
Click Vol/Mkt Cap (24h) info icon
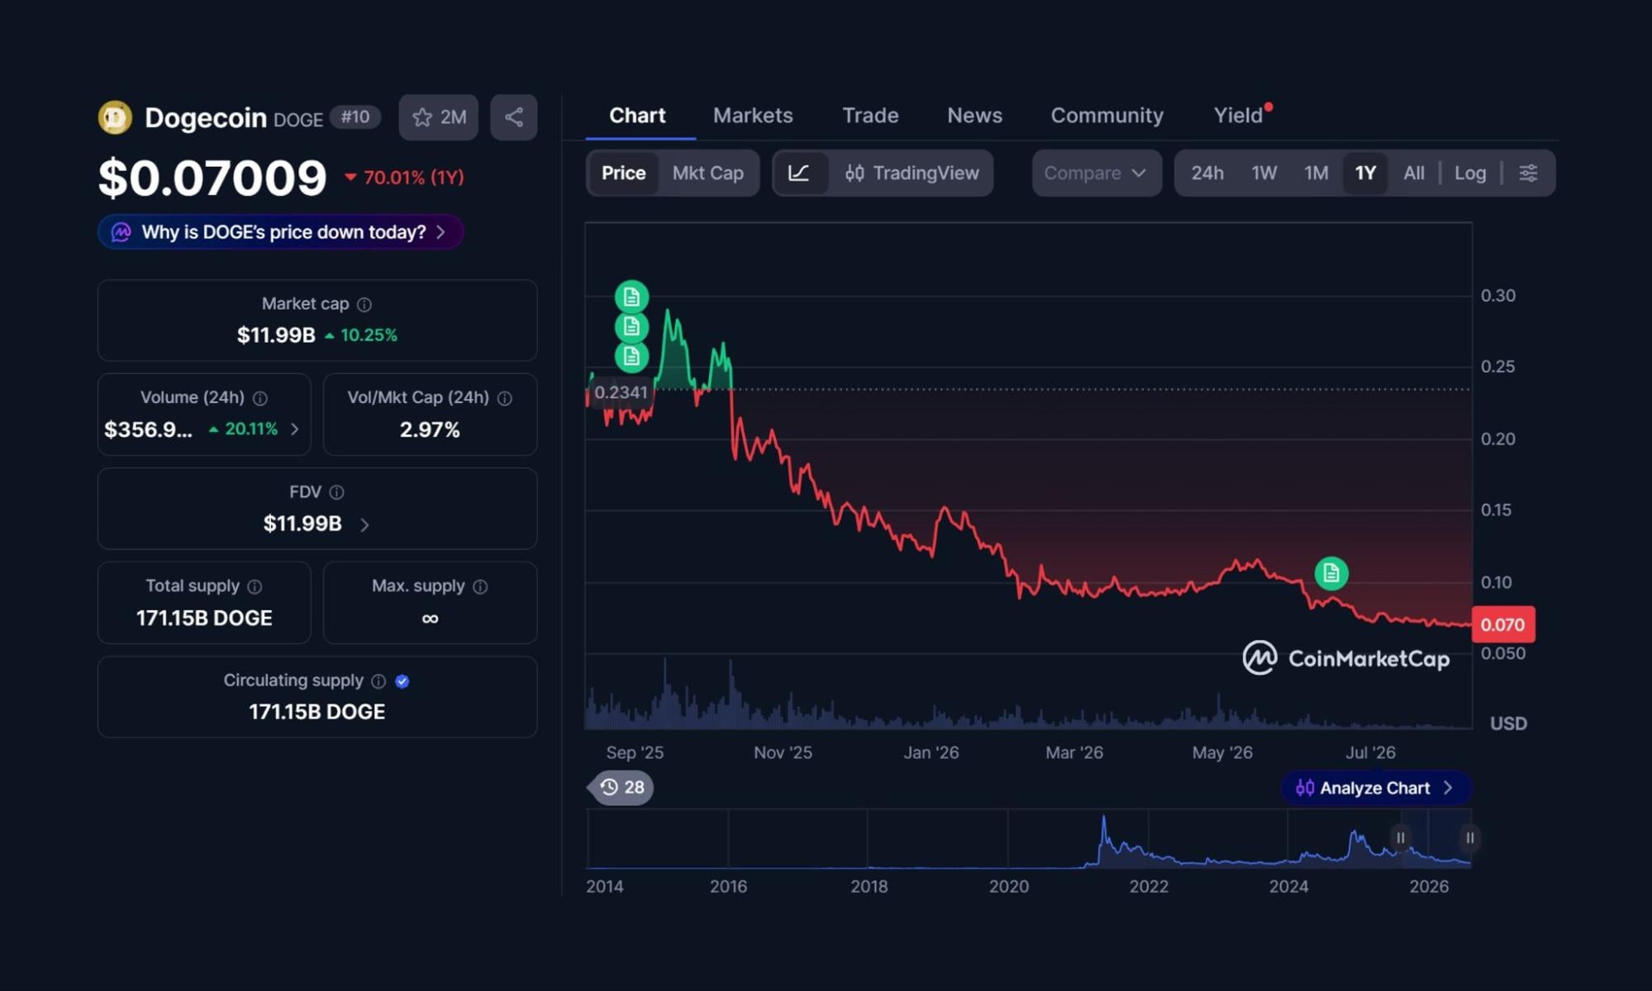point(504,398)
